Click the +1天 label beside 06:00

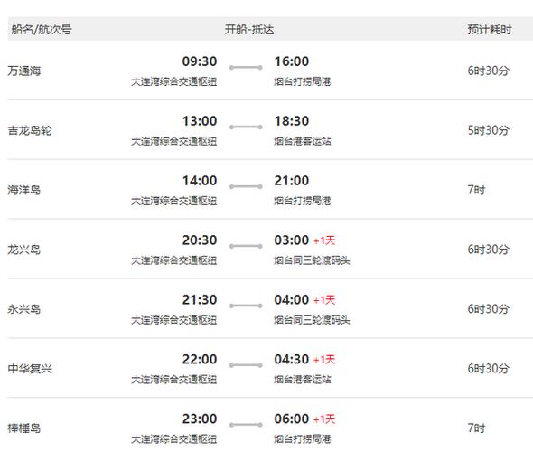point(324,419)
